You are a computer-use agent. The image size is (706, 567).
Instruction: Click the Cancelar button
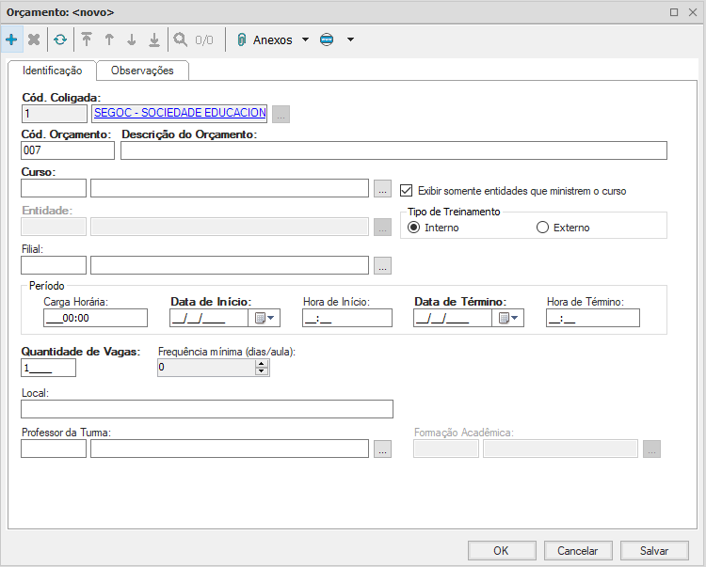[577, 550]
